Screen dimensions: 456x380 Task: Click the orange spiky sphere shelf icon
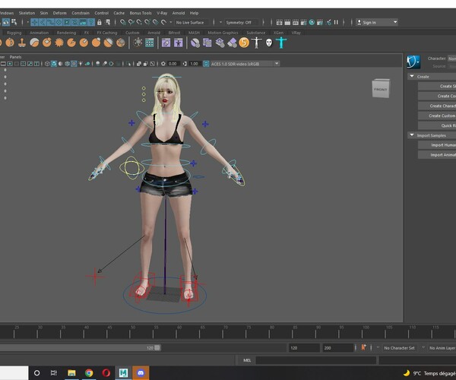click(x=59, y=43)
